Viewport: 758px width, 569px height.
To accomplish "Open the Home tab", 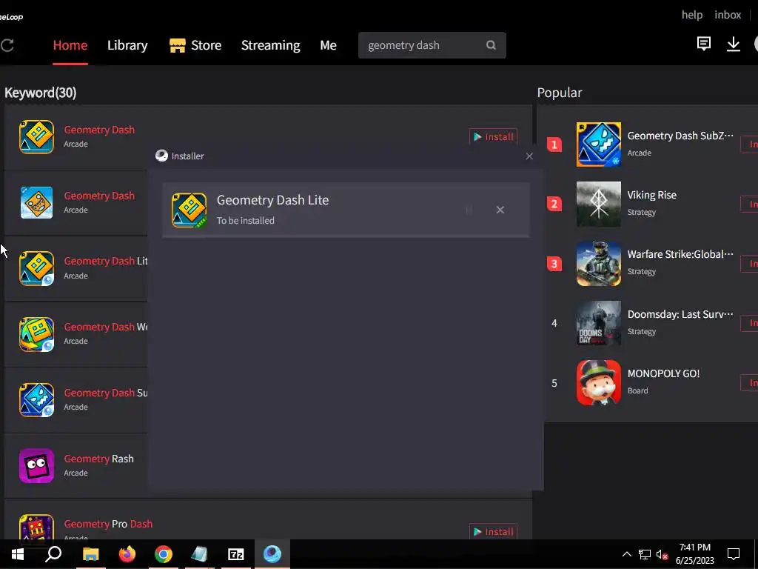I will (70, 45).
